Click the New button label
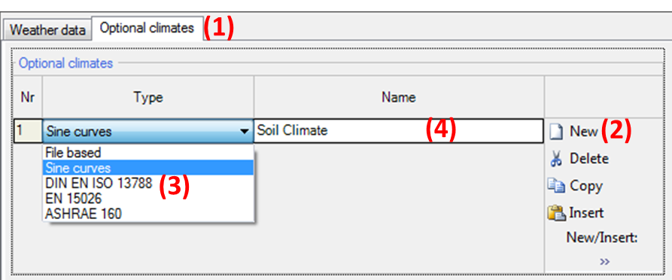This screenshot has height=280, width=672. (583, 131)
